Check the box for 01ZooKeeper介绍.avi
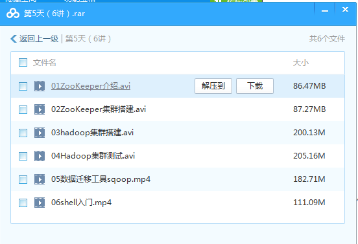 coord(23,86)
